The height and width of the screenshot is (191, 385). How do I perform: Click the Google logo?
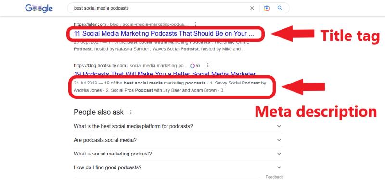[39, 8]
